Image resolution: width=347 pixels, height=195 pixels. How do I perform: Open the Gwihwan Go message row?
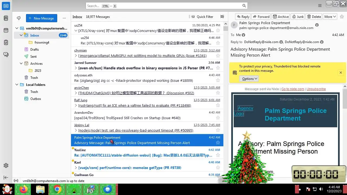pos(147,174)
